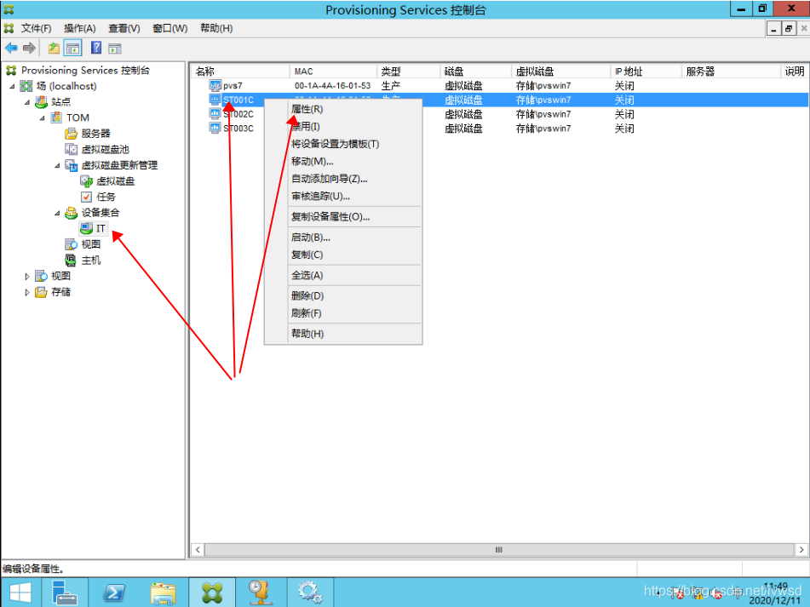
Task: Choose 属性(R) from the context menu
Action: point(307,109)
